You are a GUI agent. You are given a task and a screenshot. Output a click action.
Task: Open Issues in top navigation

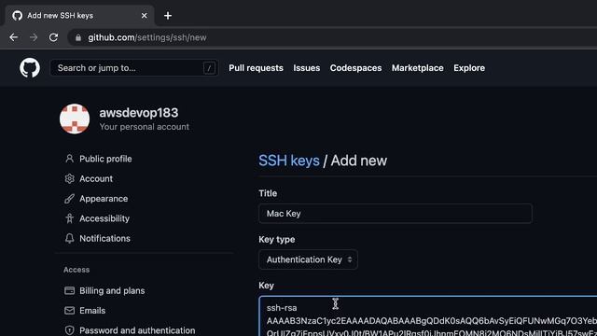(307, 68)
